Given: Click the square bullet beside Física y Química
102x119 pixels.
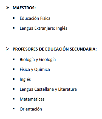Looking at the screenshot, I should pyautogui.click(x=14, y=69).
